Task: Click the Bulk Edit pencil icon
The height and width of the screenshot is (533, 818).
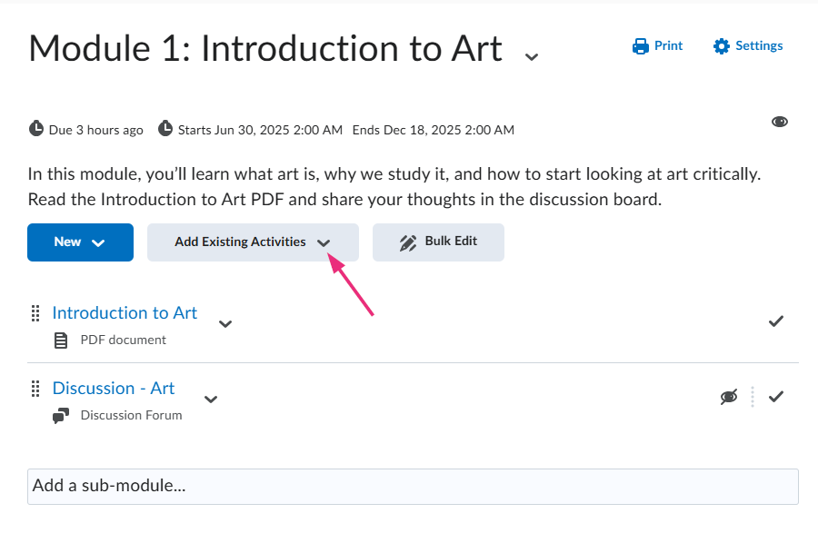Action: point(408,242)
